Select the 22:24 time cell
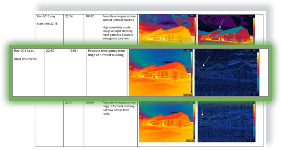The image size is (281, 150). 74,29
